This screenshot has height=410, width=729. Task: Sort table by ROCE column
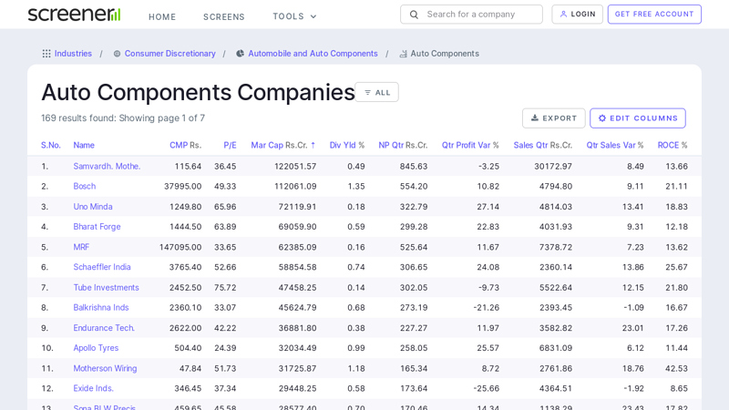668,145
